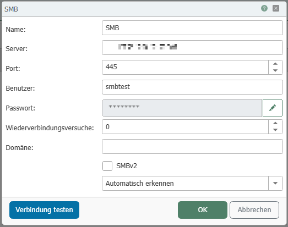The height and width of the screenshot is (227, 288).
Task: Click the masked Passwort field
Action: point(182,108)
